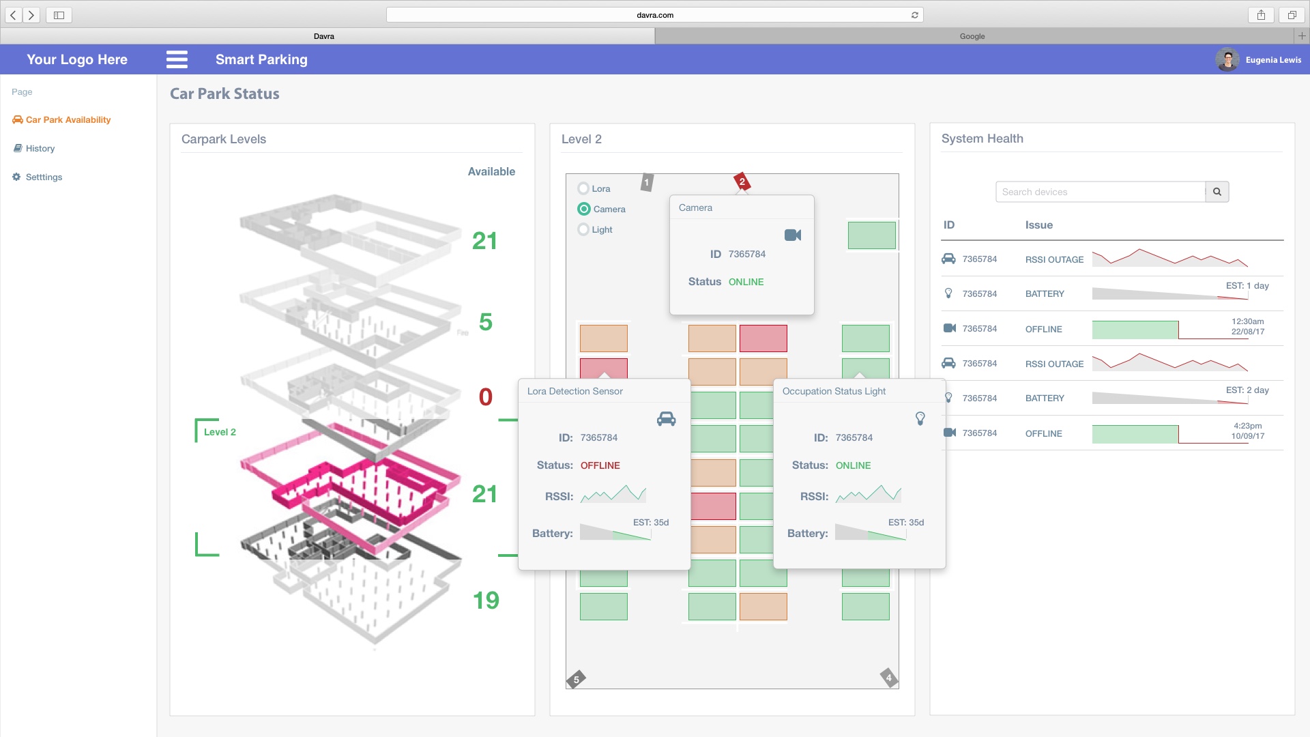Screen dimensions: 1310x737
Task: Click Your Logo Here
Action: (77, 59)
